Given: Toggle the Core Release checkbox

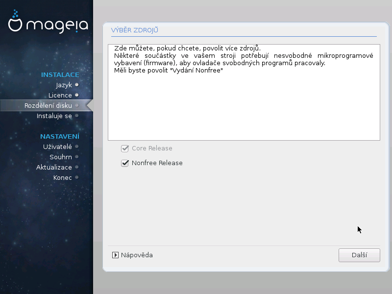Looking at the screenshot, I should coord(125,148).
